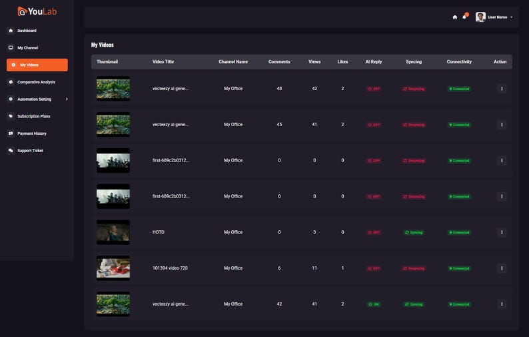
Task: Toggle AI Reply ON badge for 42-comment video
Action: point(374,304)
